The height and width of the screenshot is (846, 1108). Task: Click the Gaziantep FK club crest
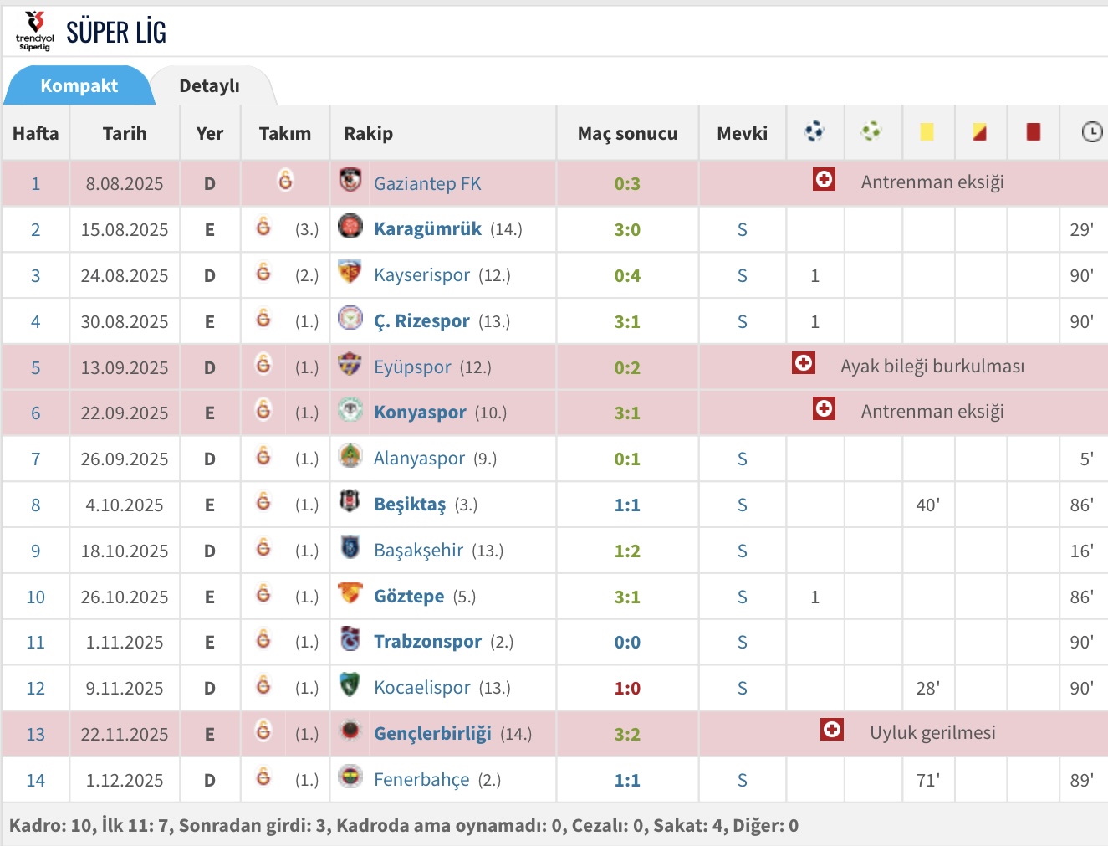[x=350, y=181]
